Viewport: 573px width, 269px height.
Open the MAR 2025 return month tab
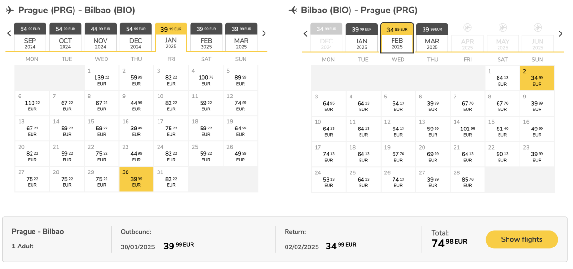pyautogui.click(x=432, y=38)
